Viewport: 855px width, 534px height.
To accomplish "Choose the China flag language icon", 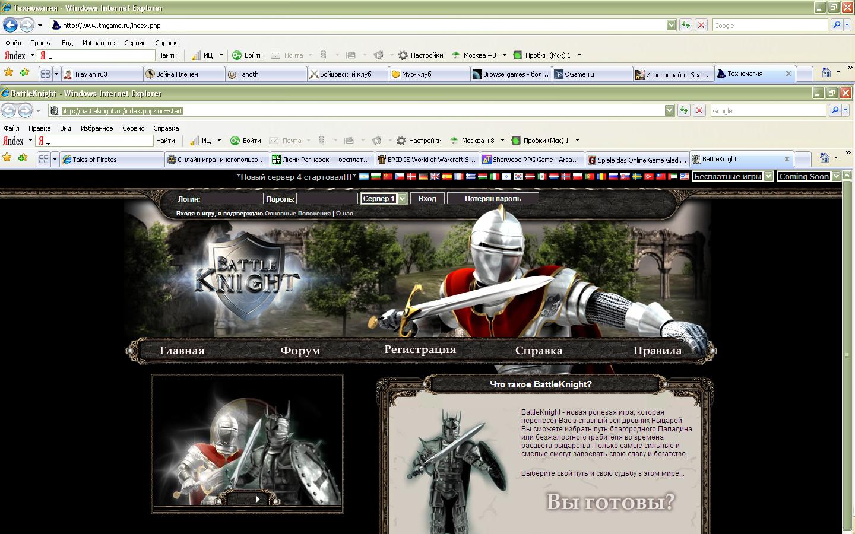I will [388, 176].
